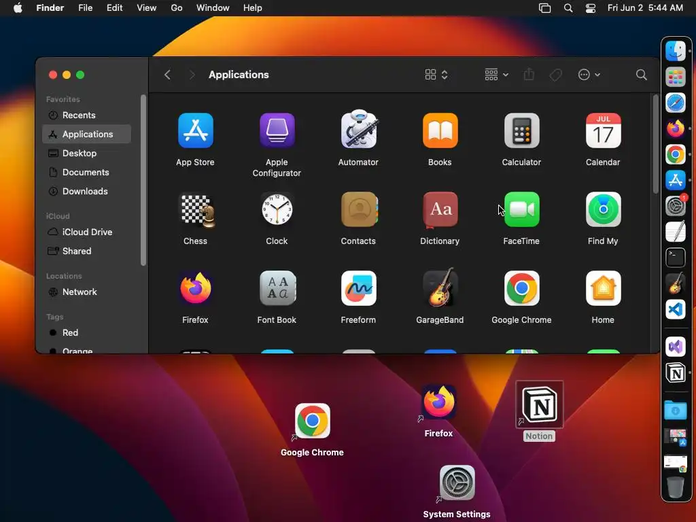Image resolution: width=696 pixels, height=522 pixels.
Task: Click the Applications grid vertical scrollbar
Action: click(655, 144)
